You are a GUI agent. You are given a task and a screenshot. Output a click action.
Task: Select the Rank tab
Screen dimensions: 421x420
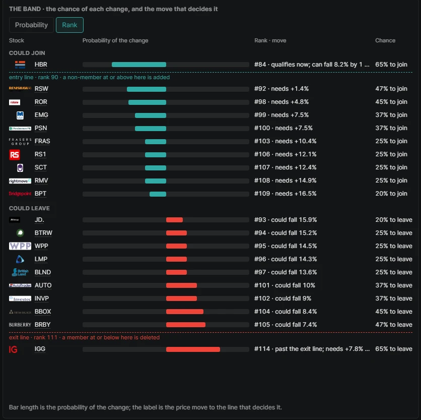[x=69, y=25]
